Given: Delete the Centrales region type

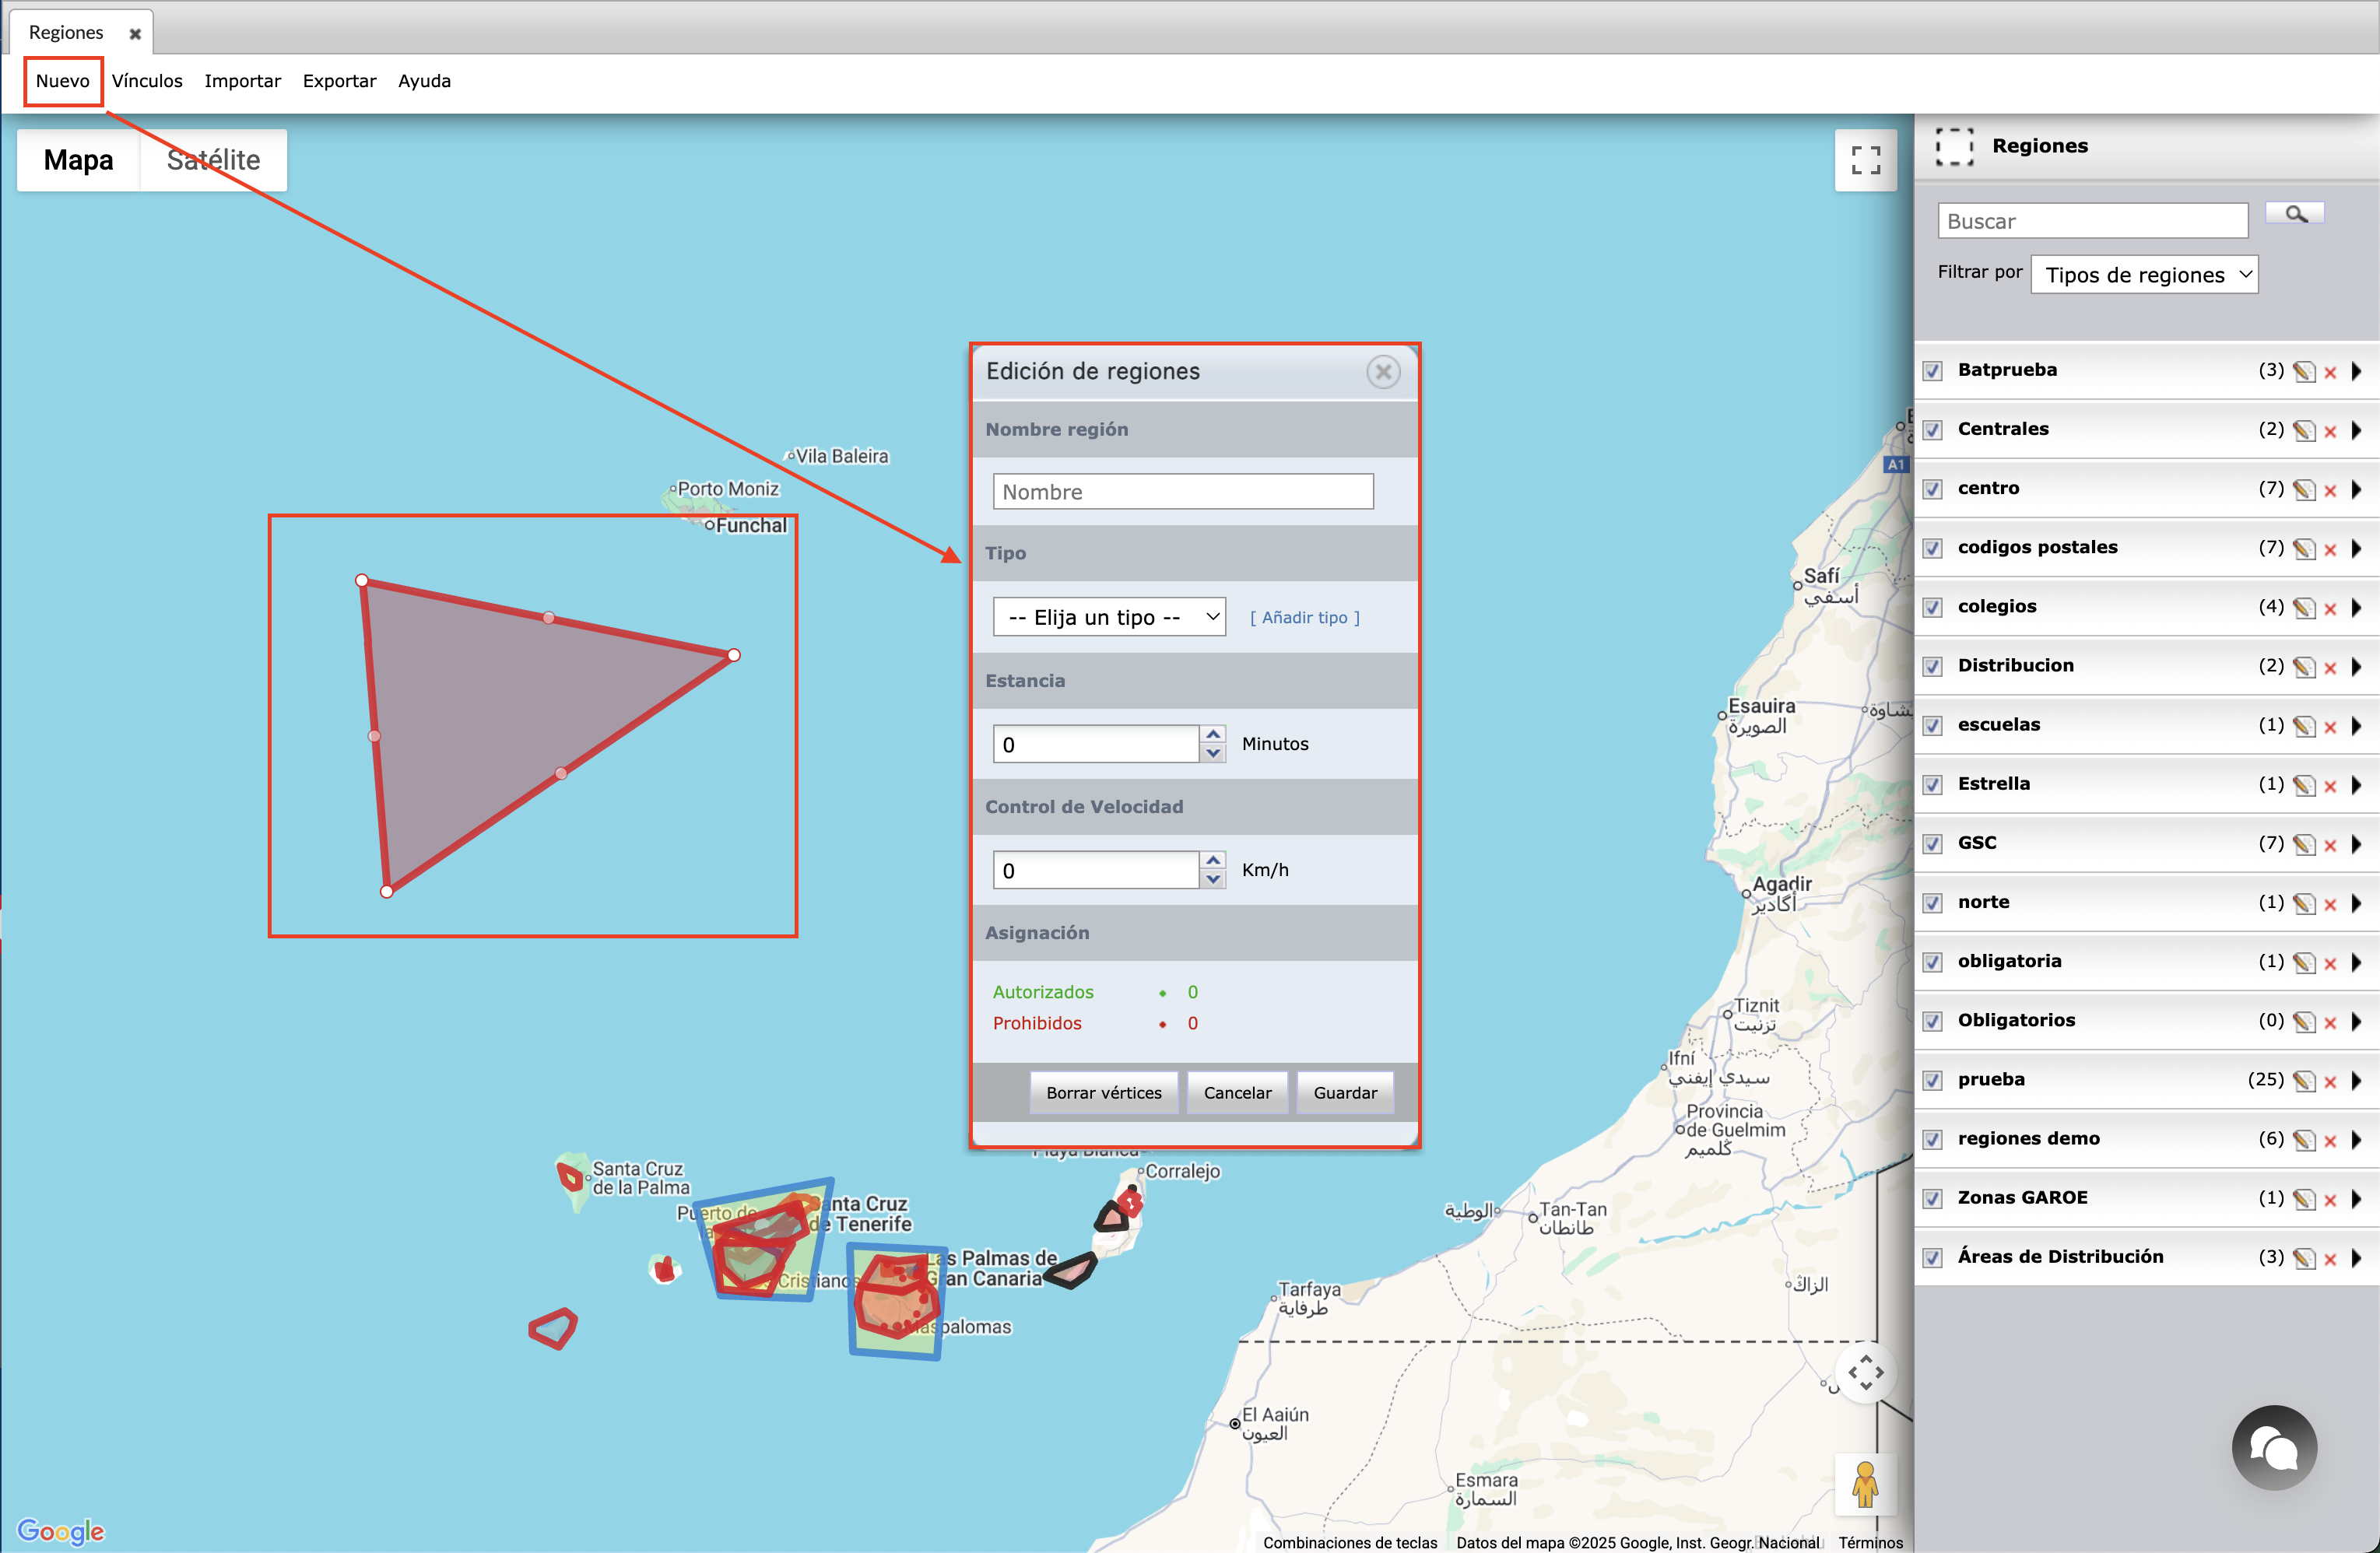Looking at the screenshot, I should [2330, 432].
